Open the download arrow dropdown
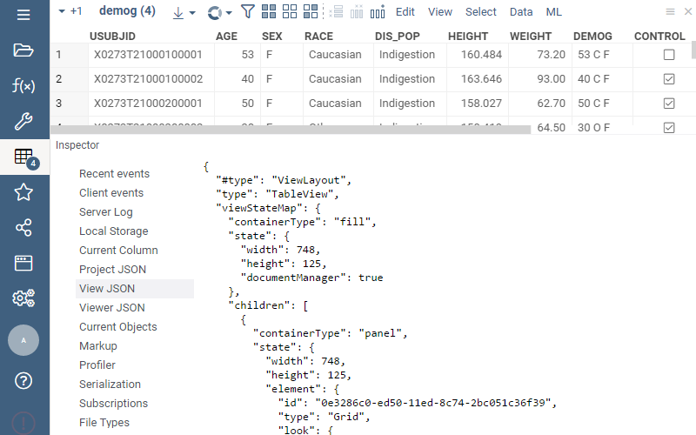The image size is (696, 435). (184, 12)
